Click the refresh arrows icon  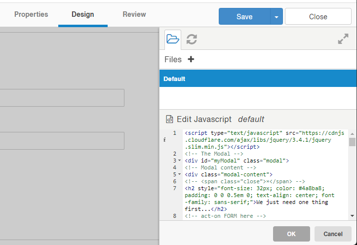(x=192, y=39)
